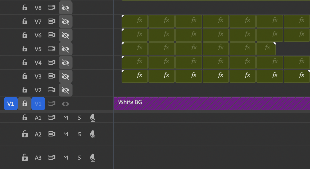Click the track targeting icon on V3

(52, 76)
